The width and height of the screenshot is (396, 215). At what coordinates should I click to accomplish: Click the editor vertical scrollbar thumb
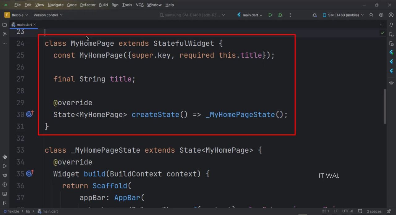point(385,107)
